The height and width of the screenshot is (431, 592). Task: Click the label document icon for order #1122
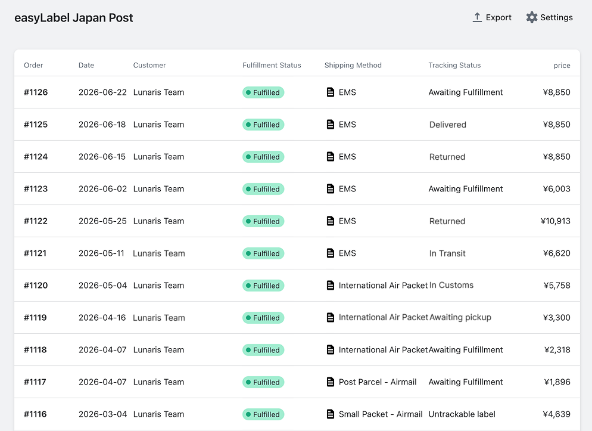[x=330, y=221]
